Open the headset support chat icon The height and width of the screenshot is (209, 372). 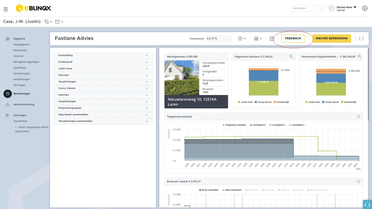tap(367, 205)
